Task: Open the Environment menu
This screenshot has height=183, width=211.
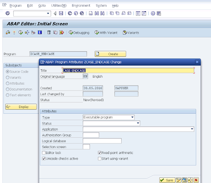Action: tap(81, 6)
